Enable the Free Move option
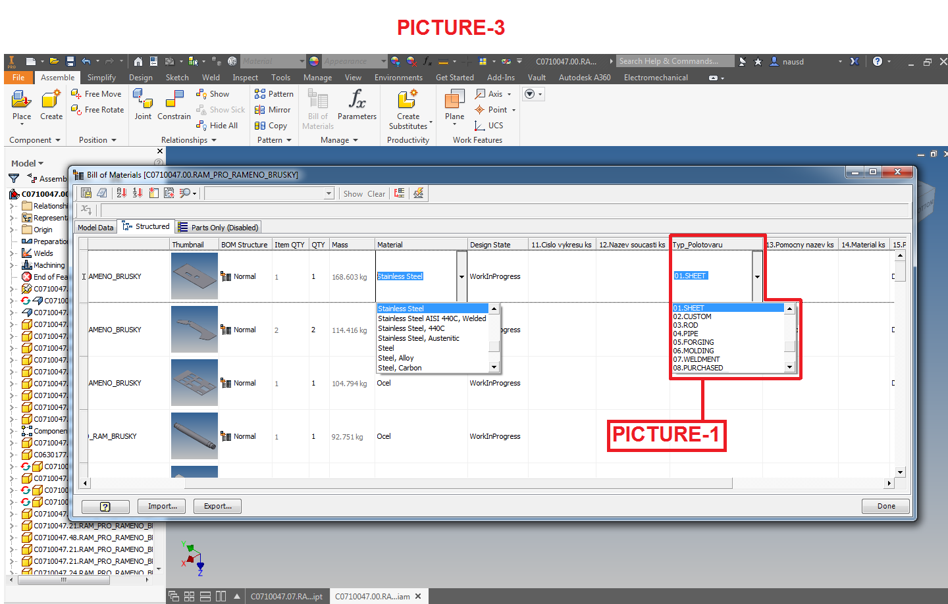 [97, 93]
